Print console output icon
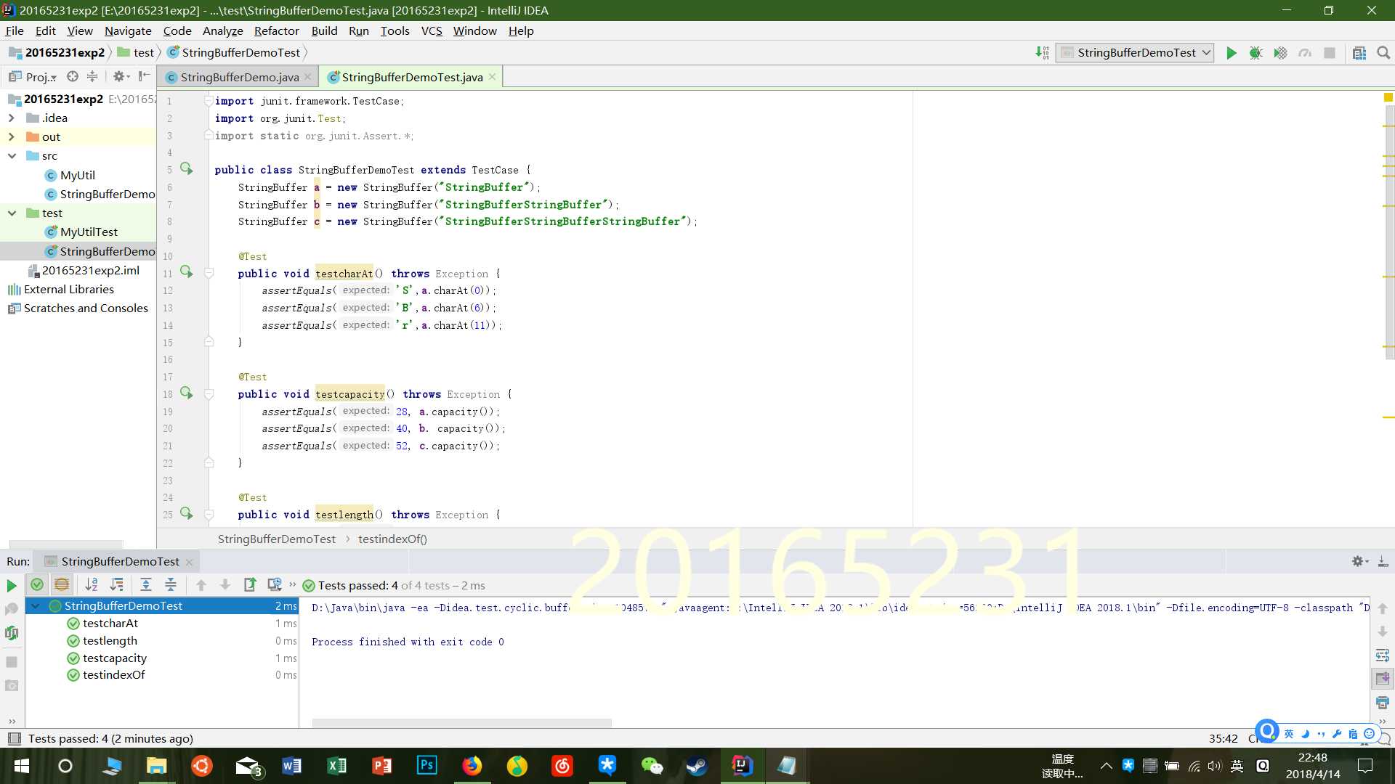Image resolution: width=1395 pixels, height=784 pixels. click(x=1382, y=703)
